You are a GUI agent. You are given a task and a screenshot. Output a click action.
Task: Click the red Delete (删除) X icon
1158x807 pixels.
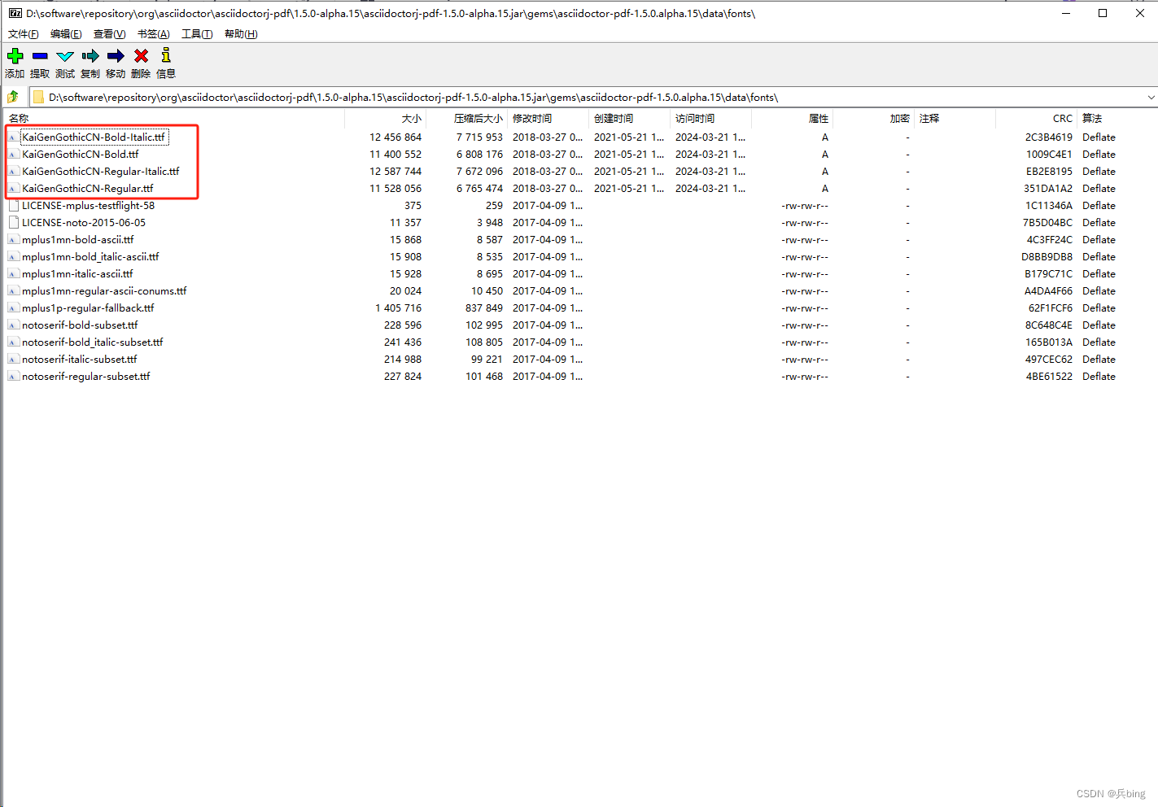click(141, 56)
